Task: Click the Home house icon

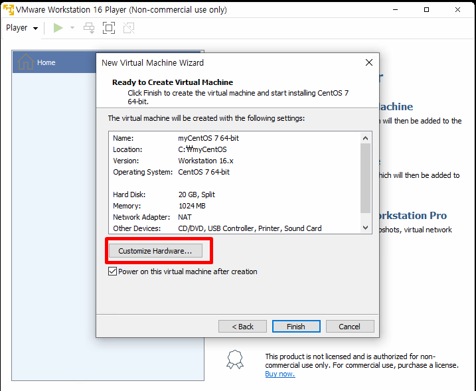Action: coord(25,62)
